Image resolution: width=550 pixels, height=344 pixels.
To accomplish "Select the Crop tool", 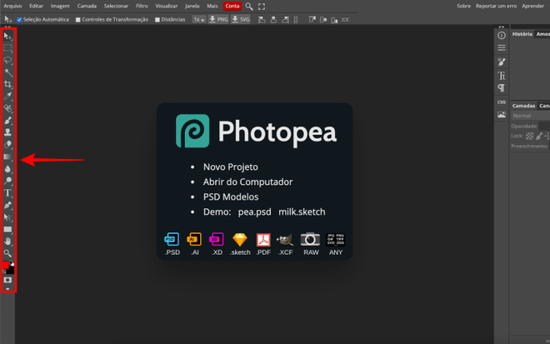I will pyautogui.click(x=7, y=84).
